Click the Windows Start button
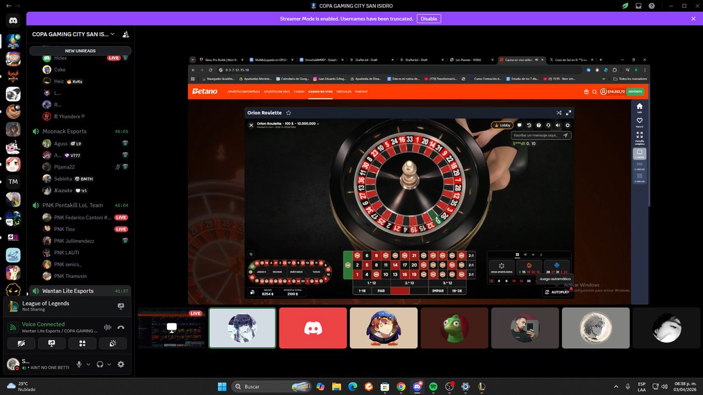703x395 pixels. pyautogui.click(x=222, y=386)
